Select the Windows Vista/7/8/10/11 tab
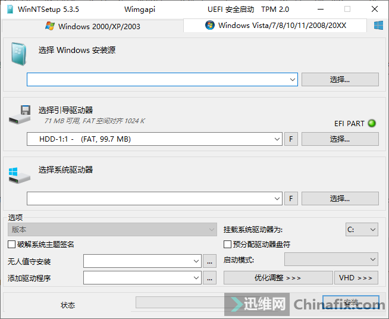 275,26
